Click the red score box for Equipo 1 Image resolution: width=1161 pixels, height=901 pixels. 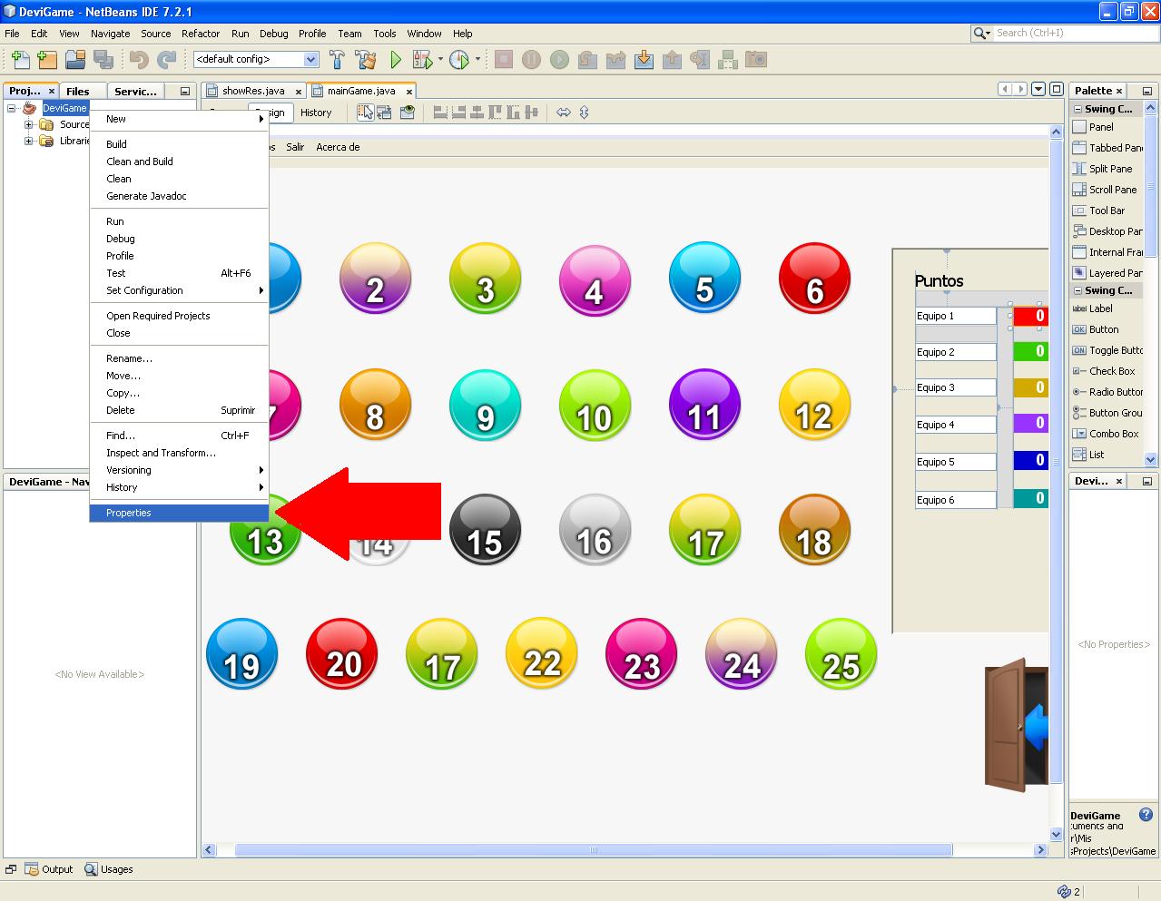coord(1030,316)
